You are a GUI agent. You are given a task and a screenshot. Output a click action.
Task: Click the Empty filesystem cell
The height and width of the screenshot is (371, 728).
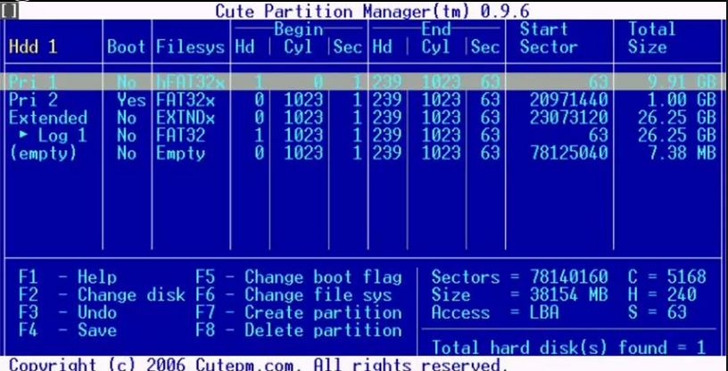click(x=180, y=153)
